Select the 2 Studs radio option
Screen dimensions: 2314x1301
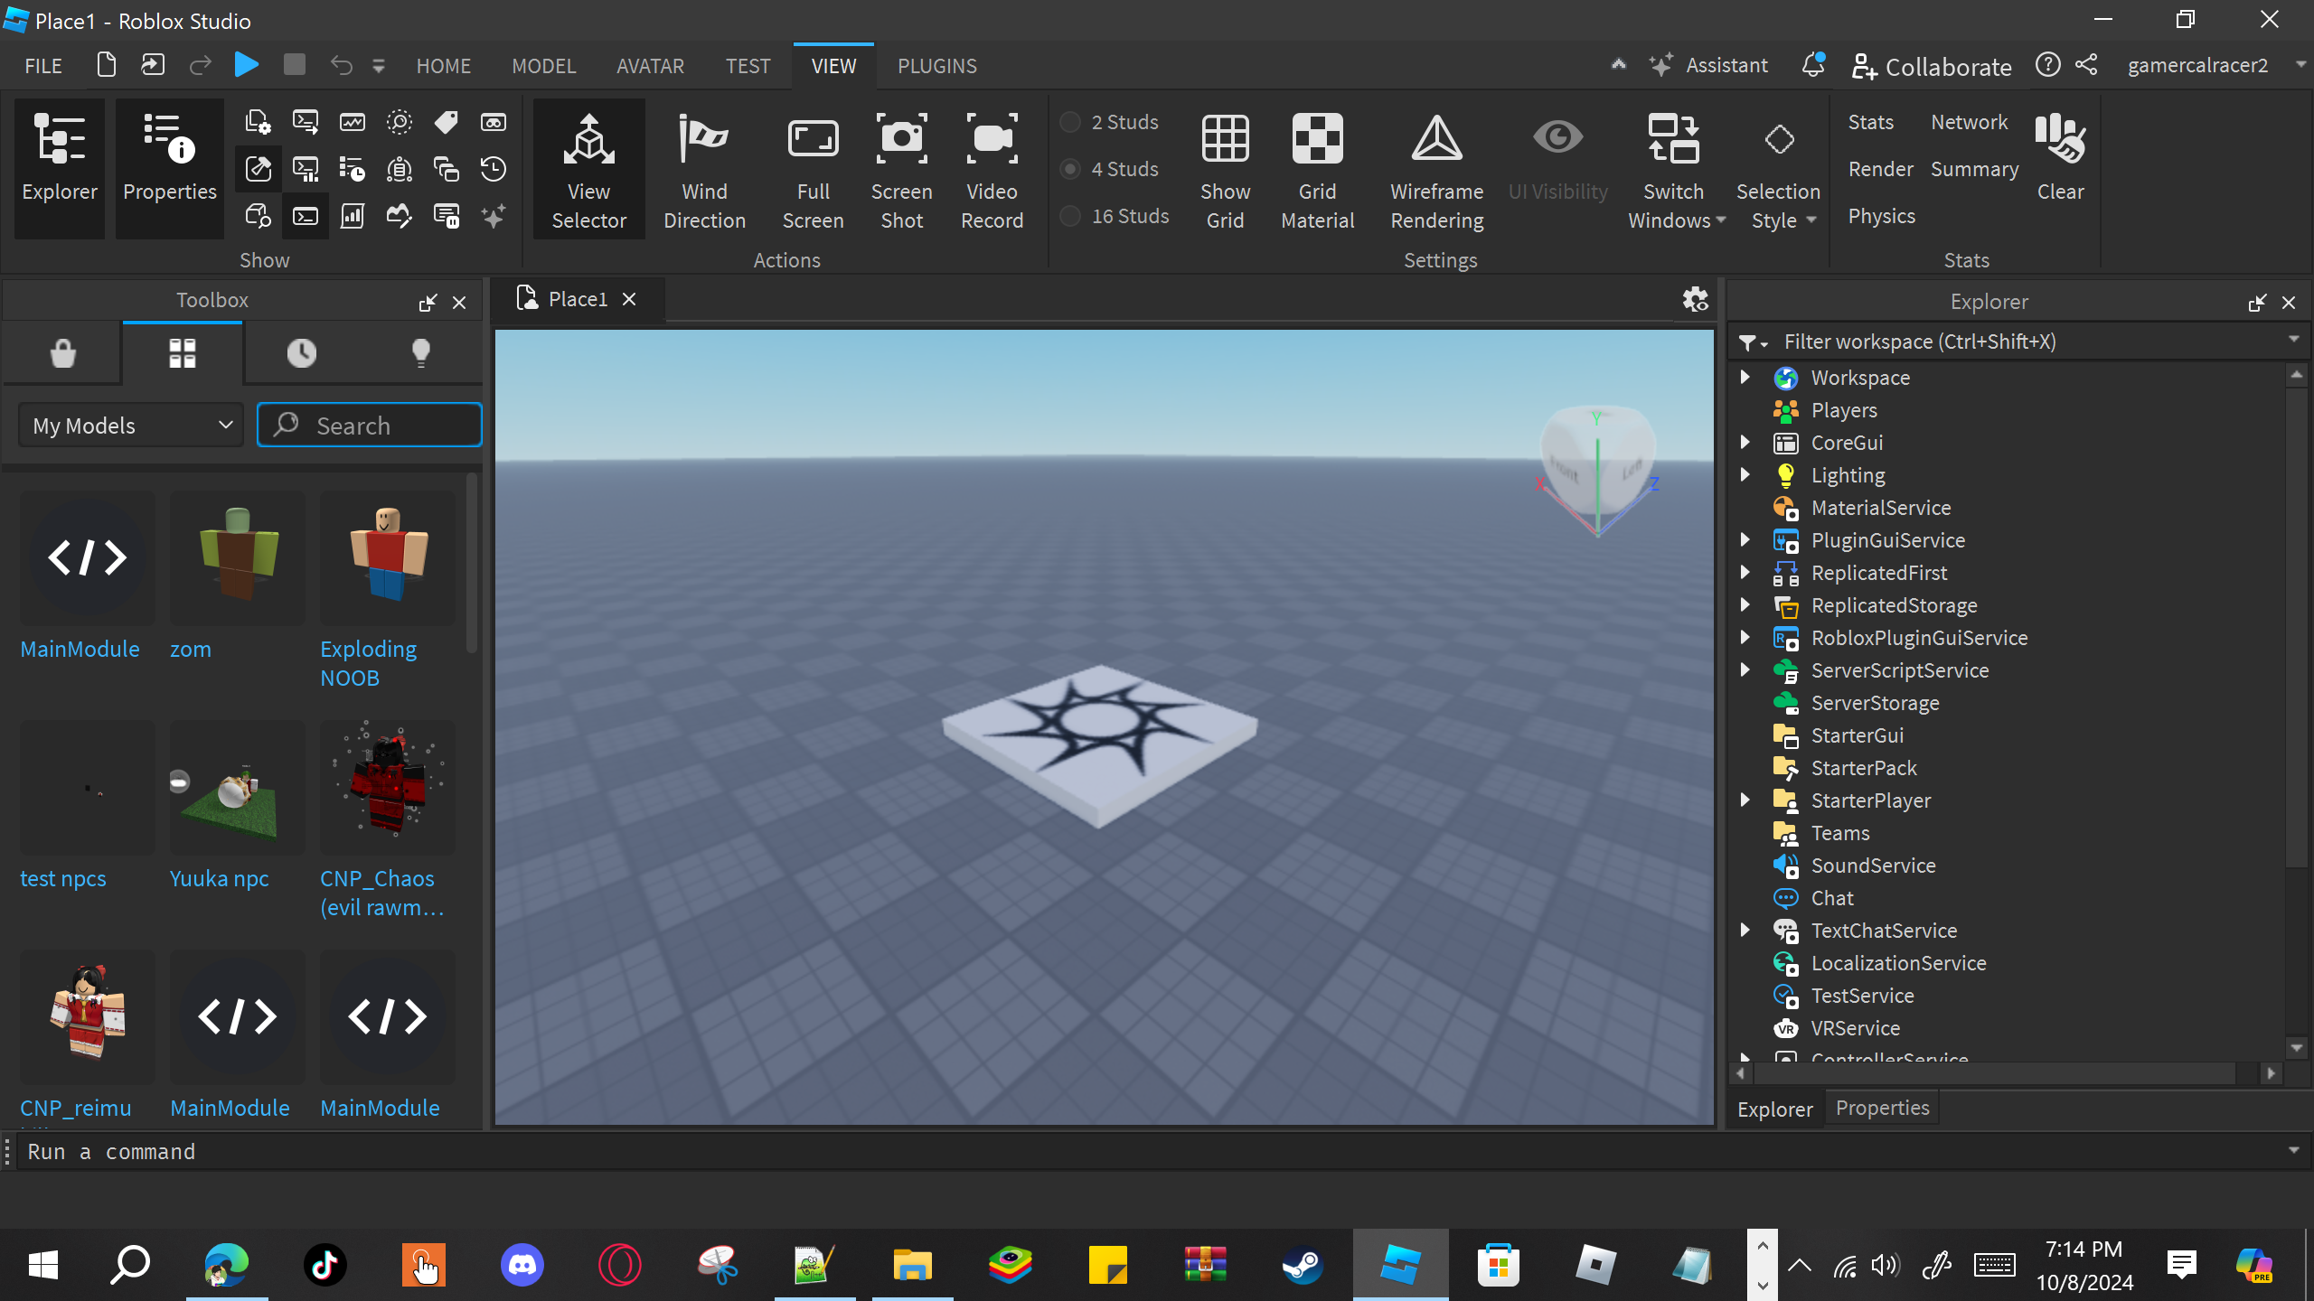click(1070, 122)
